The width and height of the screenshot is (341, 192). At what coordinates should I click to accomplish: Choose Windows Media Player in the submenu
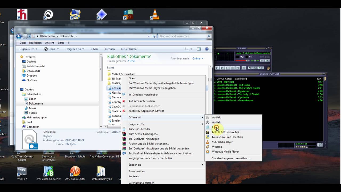click(x=233, y=151)
